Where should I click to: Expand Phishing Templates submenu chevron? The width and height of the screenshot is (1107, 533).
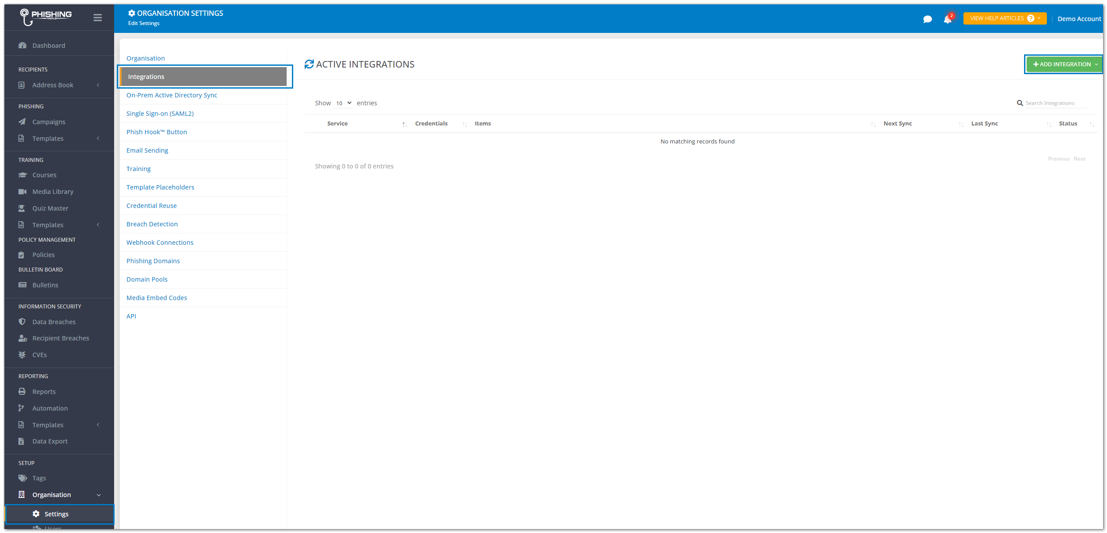pos(98,138)
